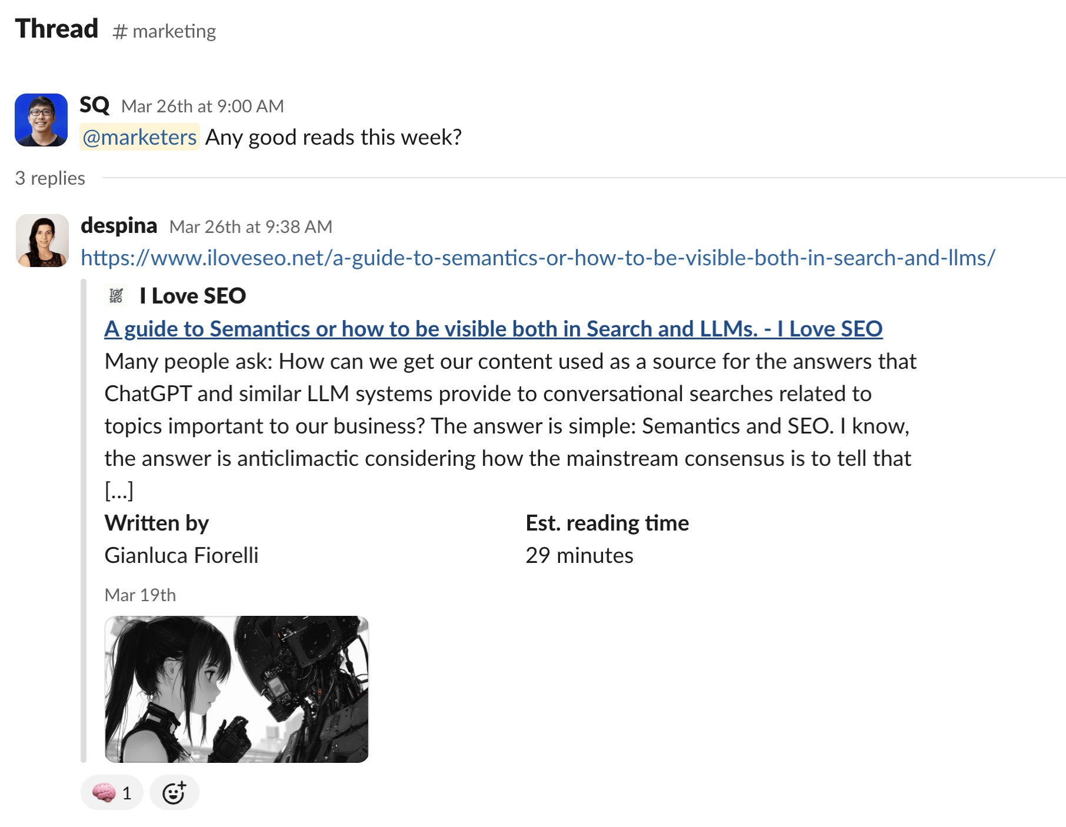Click the I Love SEO site favicon
The image size is (1066, 827).
tap(115, 296)
